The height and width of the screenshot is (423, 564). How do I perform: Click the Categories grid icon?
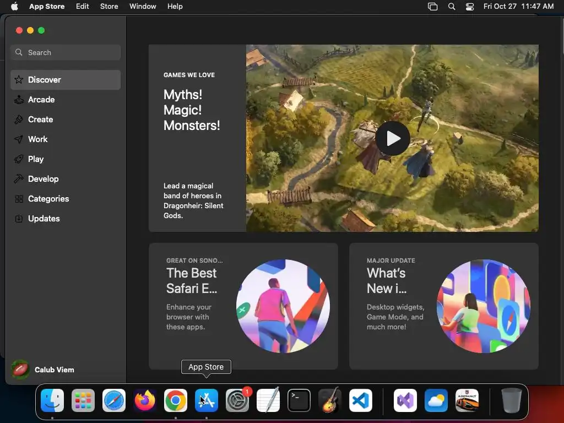pos(19,199)
